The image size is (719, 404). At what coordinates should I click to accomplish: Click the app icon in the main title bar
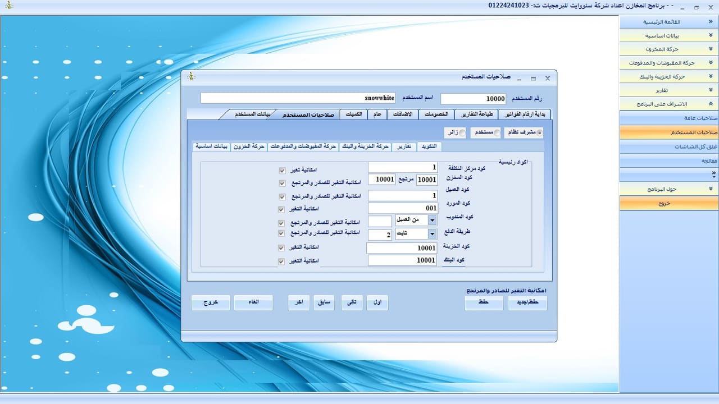point(8,6)
